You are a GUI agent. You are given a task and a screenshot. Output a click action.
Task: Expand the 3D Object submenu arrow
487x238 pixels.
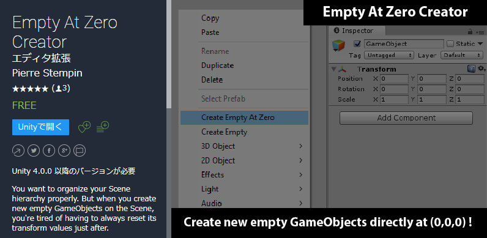300,146
